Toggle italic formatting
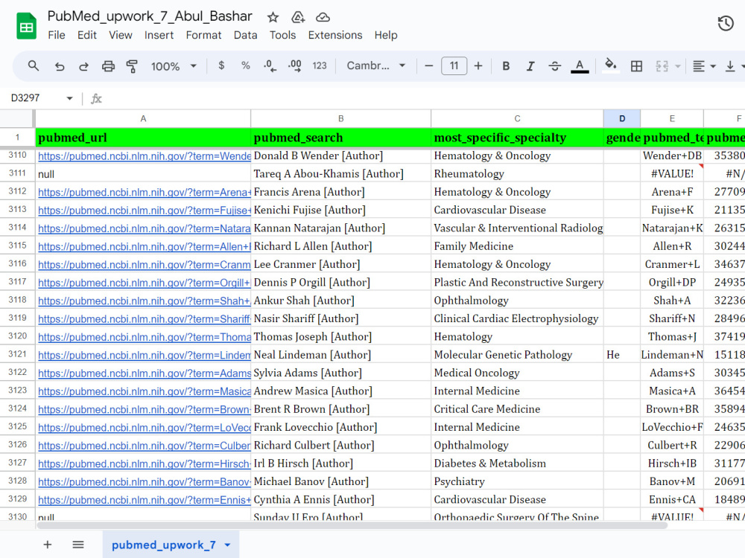This screenshot has width=745, height=558. pyautogui.click(x=530, y=66)
